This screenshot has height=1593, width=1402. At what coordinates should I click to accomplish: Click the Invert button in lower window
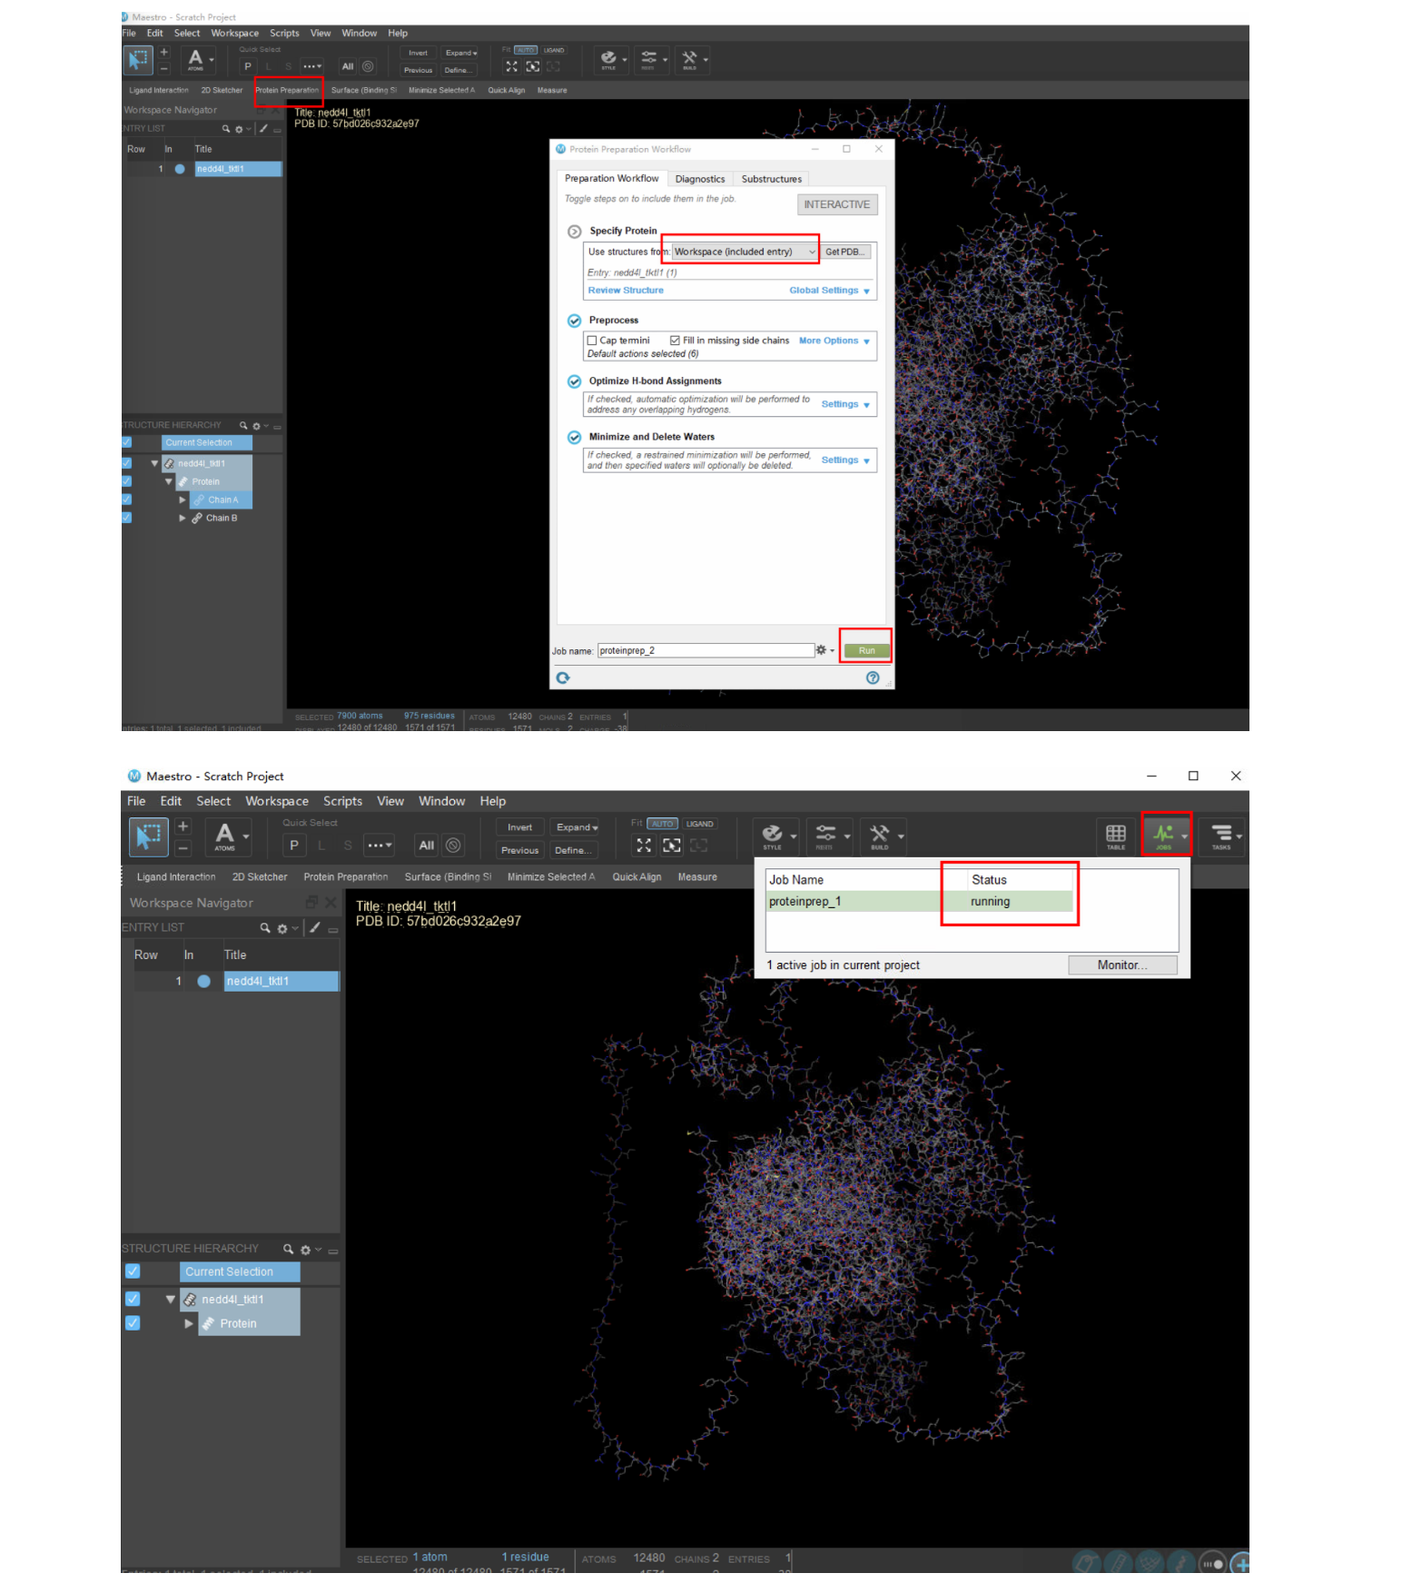(519, 827)
